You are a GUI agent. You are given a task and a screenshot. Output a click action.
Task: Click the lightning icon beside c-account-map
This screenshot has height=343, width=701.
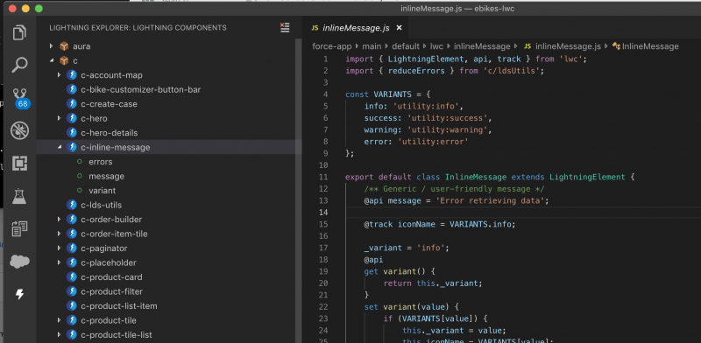(x=72, y=75)
